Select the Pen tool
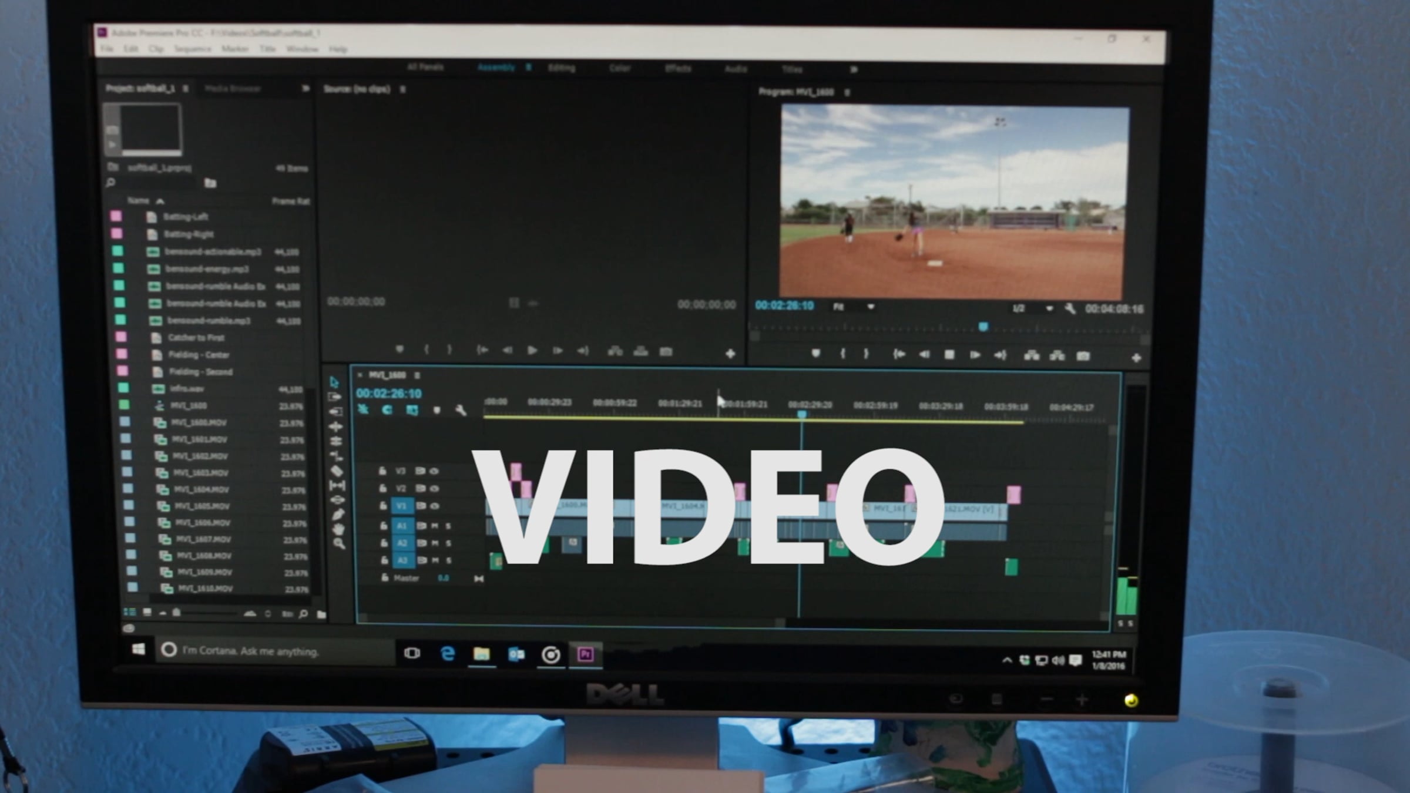The width and height of the screenshot is (1410, 793). tap(338, 515)
